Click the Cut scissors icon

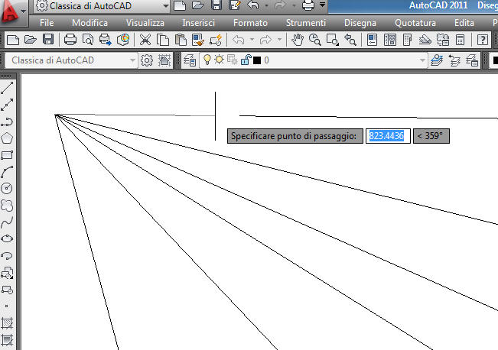[x=145, y=40]
